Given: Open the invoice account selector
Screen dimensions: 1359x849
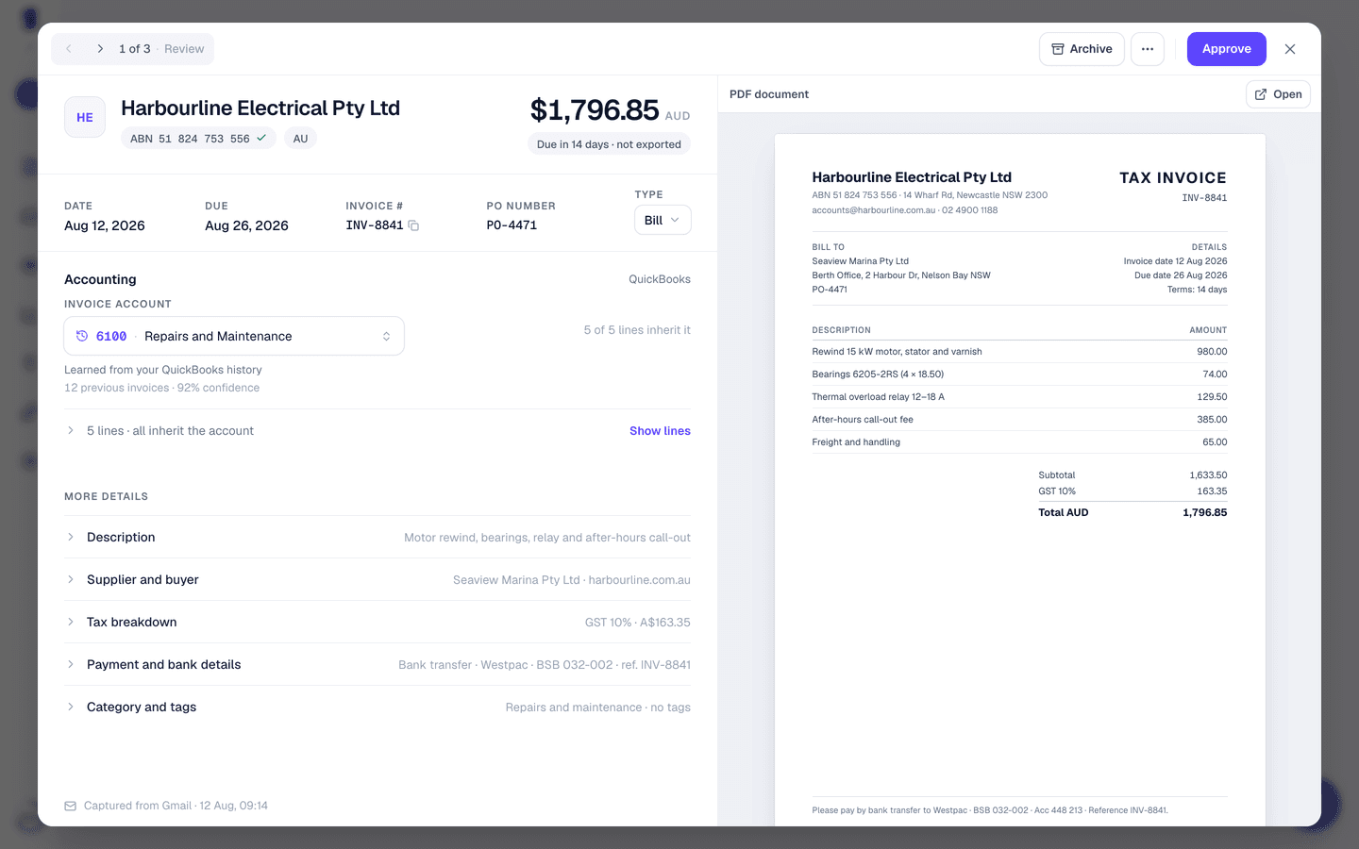Looking at the screenshot, I should pyautogui.click(x=234, y=336).
